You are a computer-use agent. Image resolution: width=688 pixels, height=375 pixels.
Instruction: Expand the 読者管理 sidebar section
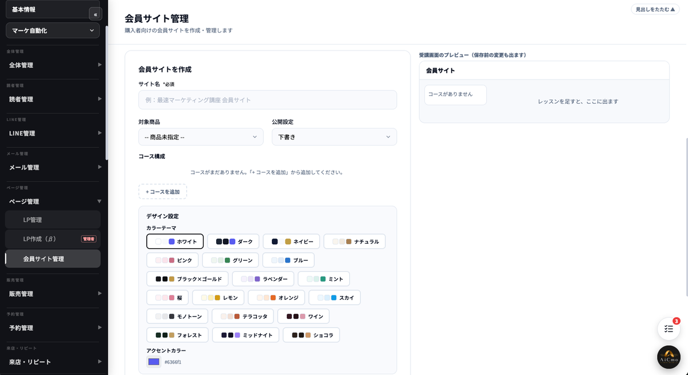[54, 99]
